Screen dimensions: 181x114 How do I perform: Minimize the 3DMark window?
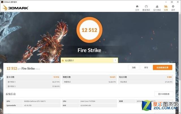(166, 2)
